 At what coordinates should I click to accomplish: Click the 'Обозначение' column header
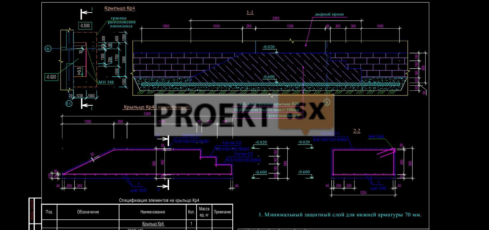(x=88, y=212)
